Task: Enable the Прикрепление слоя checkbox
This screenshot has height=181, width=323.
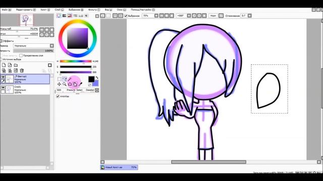Action: pyautogui.click(x=21, y=55)
